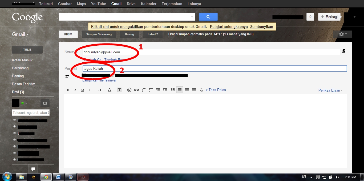Remove formatting with the clear formatting icon
This screenshot has width=364, height=181.
(x=201, y=90)
